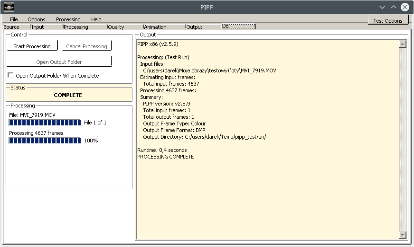Click the output log vertical scrollbar track

[403, 142]
